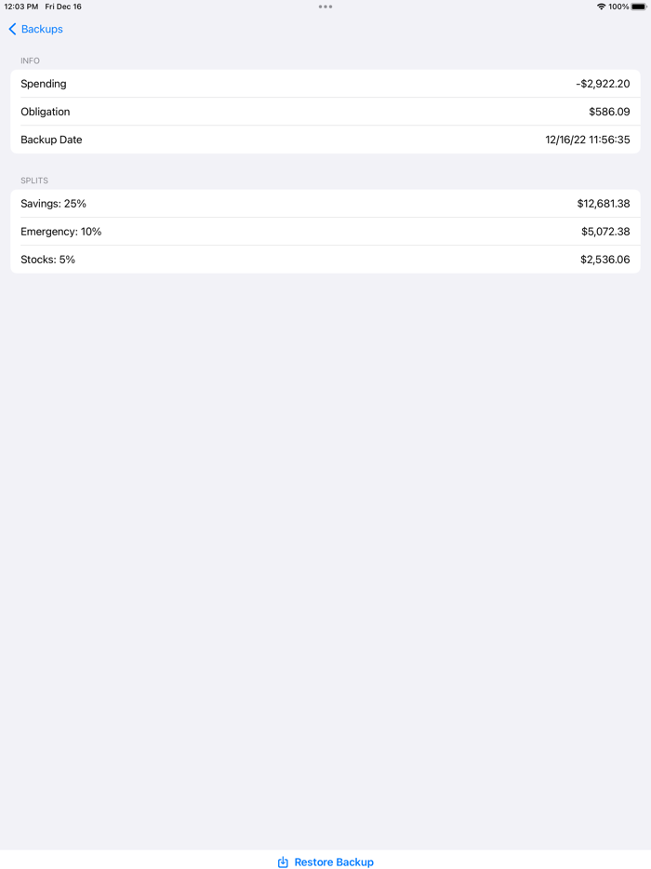The image size is (651, 869).
Task: Select the Backup Date row
Action: (325, 140)
